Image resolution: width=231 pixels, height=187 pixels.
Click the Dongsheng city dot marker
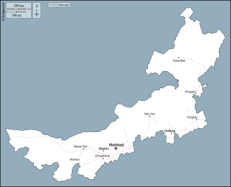103,158
